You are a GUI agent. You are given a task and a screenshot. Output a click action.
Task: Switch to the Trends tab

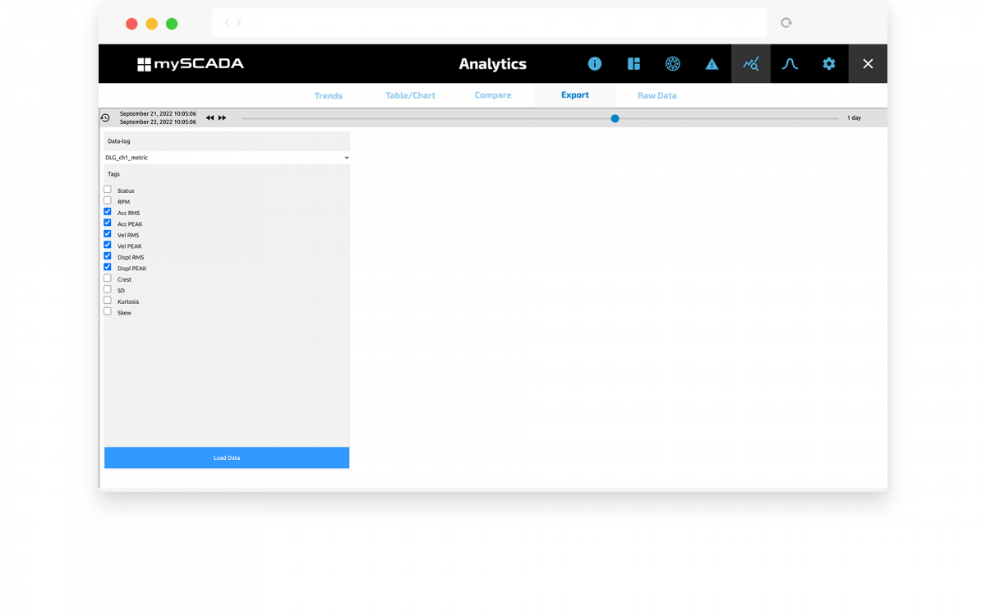[329, 95]
